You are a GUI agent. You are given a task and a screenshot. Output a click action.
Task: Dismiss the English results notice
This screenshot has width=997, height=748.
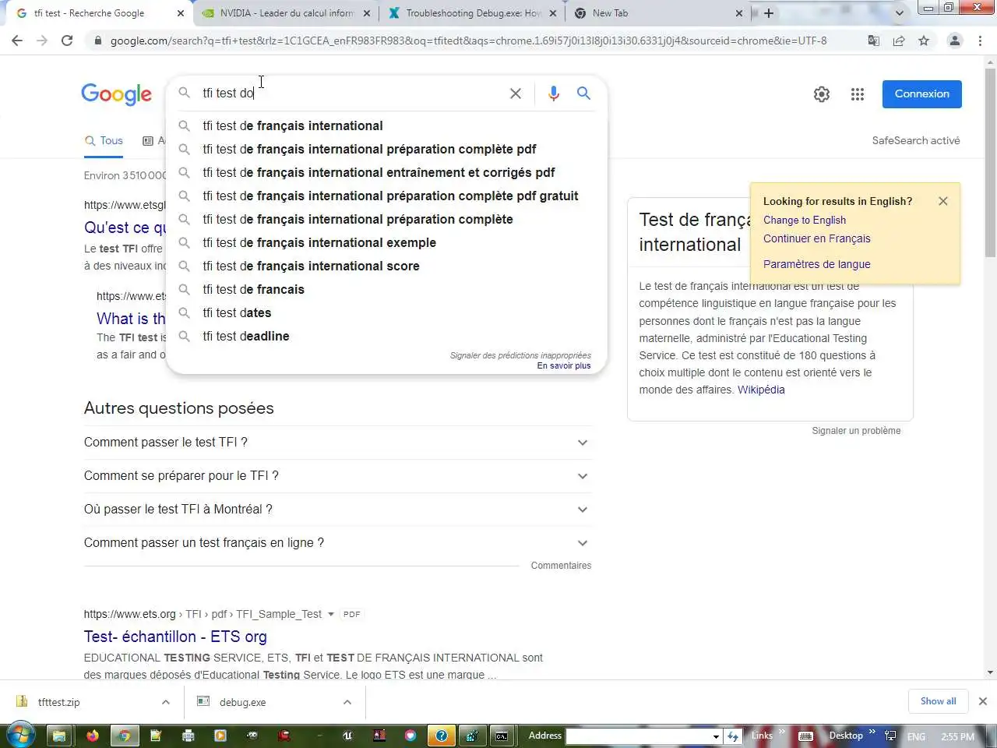[943, 201]
